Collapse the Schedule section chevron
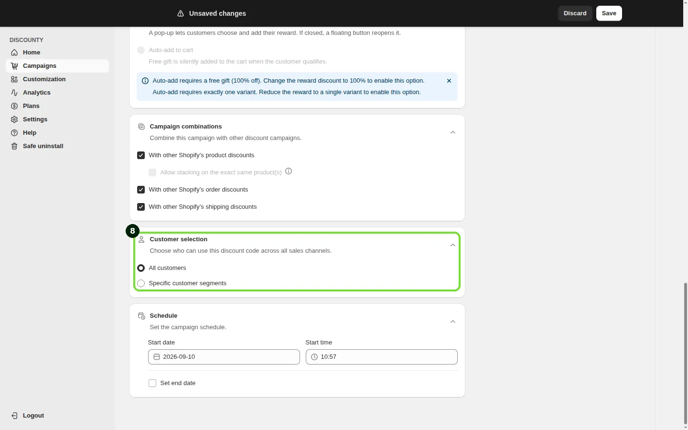The image size is (688, 430). [453, 322]
